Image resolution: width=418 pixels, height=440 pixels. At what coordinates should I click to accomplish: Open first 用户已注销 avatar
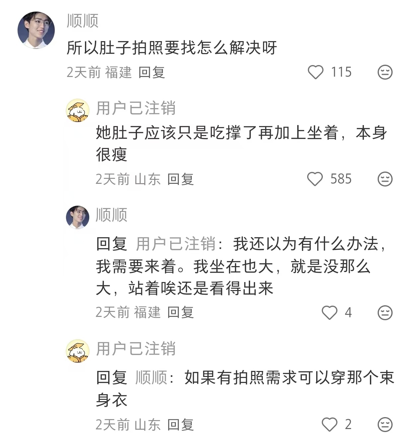click(78, 110)
